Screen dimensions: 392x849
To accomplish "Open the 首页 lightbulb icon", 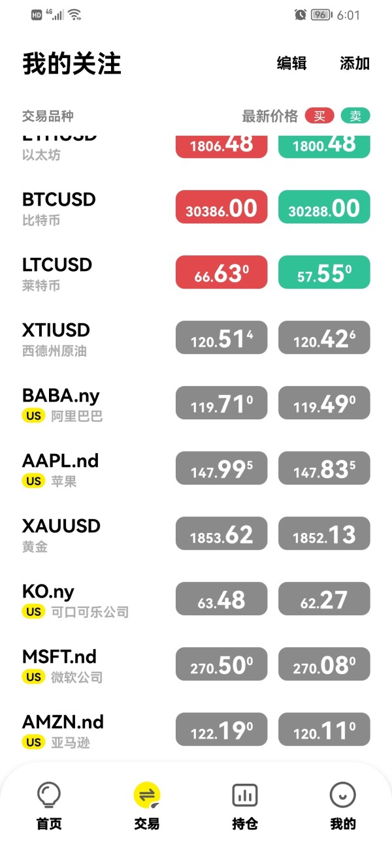I will point(48,795).
